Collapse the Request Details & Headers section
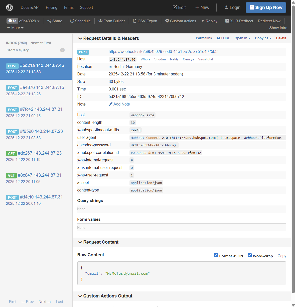The image size is (295, 307). coord(80,38)
